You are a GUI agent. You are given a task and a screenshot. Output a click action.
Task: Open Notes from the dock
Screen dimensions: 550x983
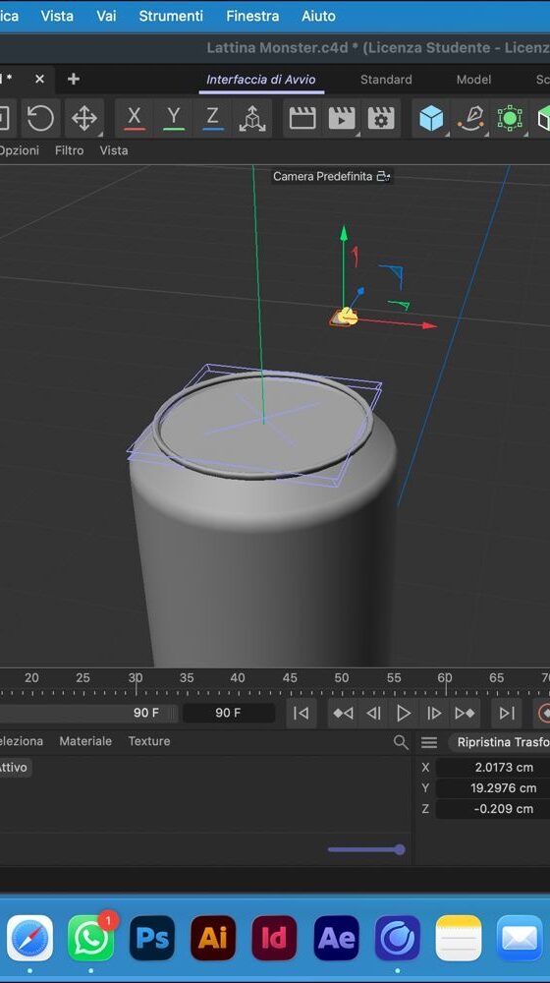point(459,939)
